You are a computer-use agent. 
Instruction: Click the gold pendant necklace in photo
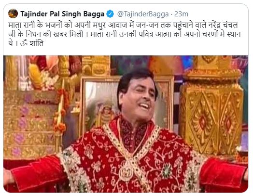coord(126,173)
